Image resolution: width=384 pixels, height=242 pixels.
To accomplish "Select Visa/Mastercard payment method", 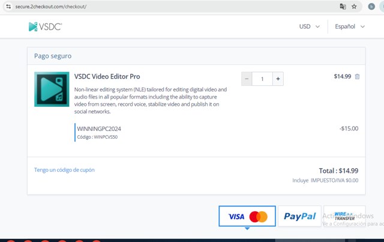I will [247, 216].
